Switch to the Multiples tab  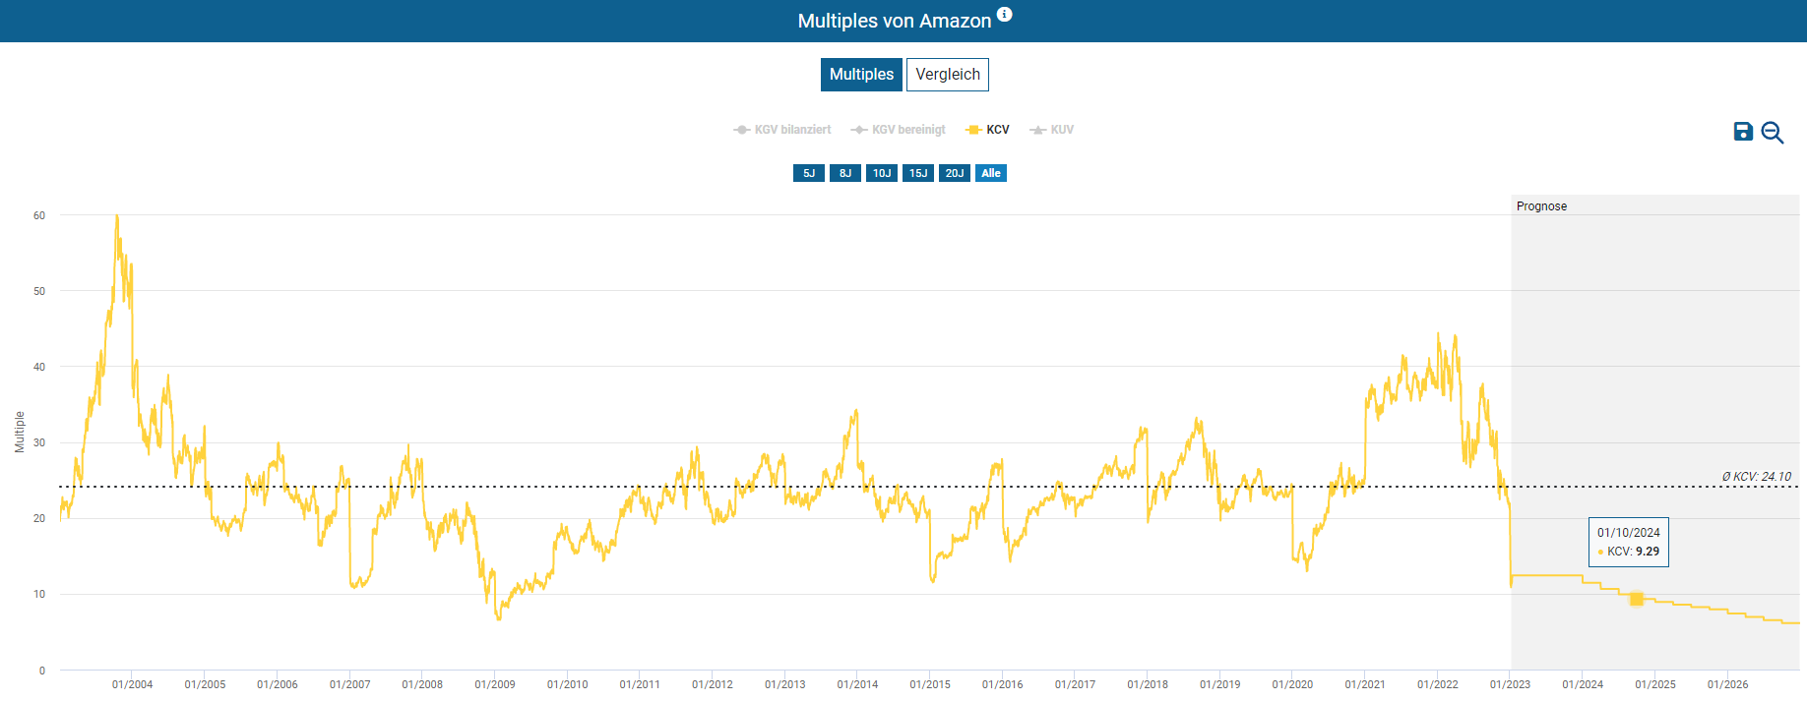point(861,75)
